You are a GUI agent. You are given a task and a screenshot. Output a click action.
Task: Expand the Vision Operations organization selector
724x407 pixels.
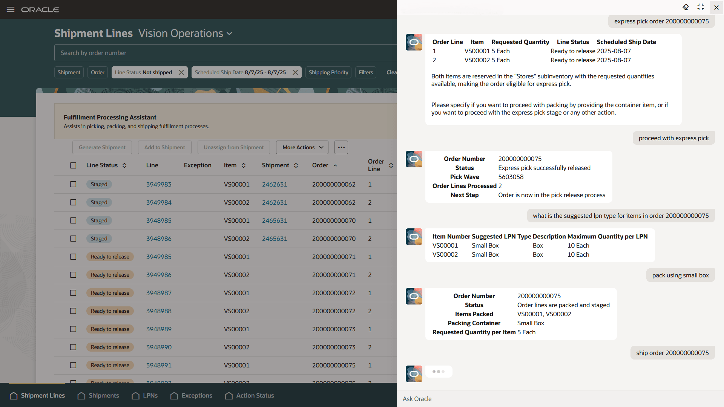185,33
